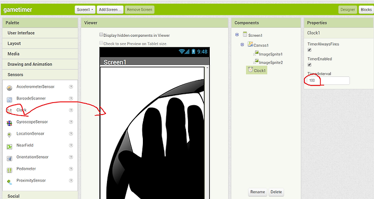Viewport: 374px width, 199px height.
Task: Click the Clock1 icon in Components
Action: tap(250, 69)
